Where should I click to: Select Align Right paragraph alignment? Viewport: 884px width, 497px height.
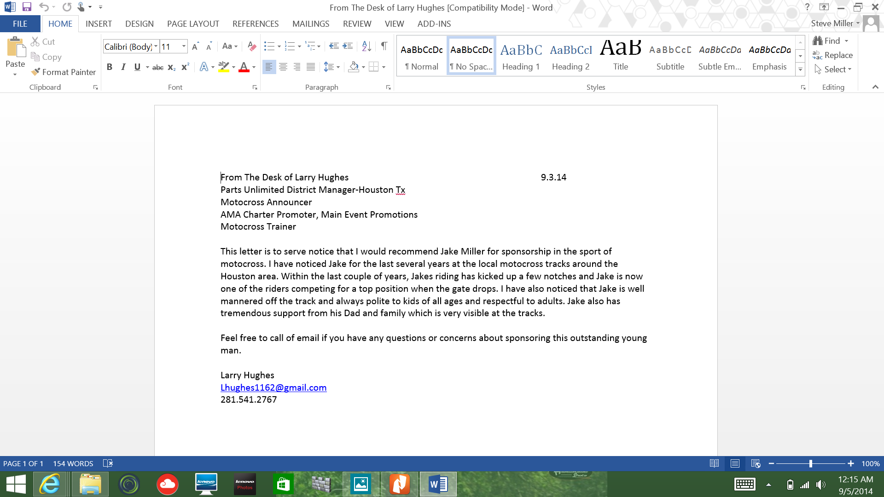tap(297, 67)
